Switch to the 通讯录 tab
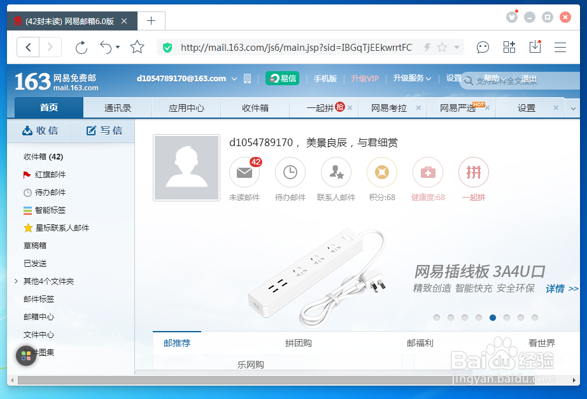The image size is (587, 399). coord(118,108)
